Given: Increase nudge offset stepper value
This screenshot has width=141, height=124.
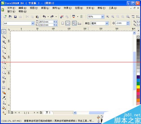Looking at the screenshot, I should 128,22.
